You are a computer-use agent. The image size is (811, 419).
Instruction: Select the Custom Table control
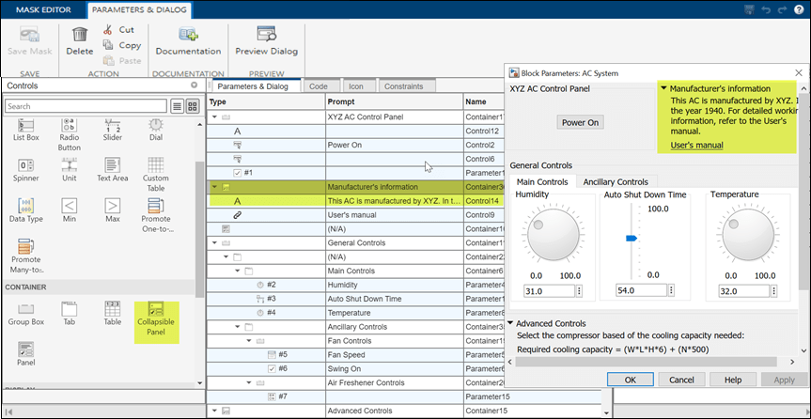coord(156,166)
